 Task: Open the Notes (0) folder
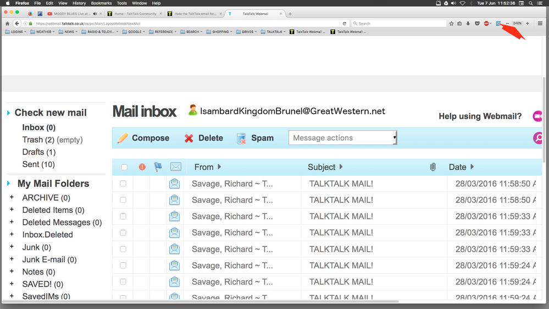click(38, 272)
